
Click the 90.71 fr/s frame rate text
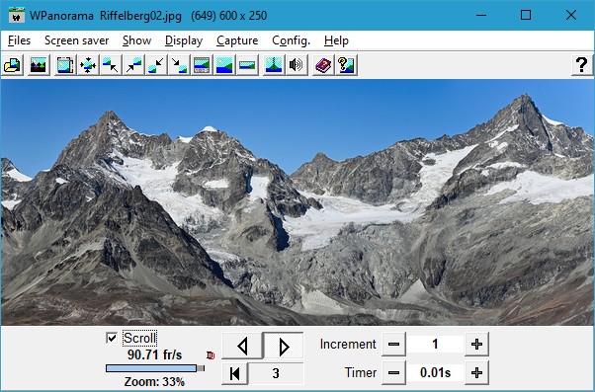(x=155, y=354)
